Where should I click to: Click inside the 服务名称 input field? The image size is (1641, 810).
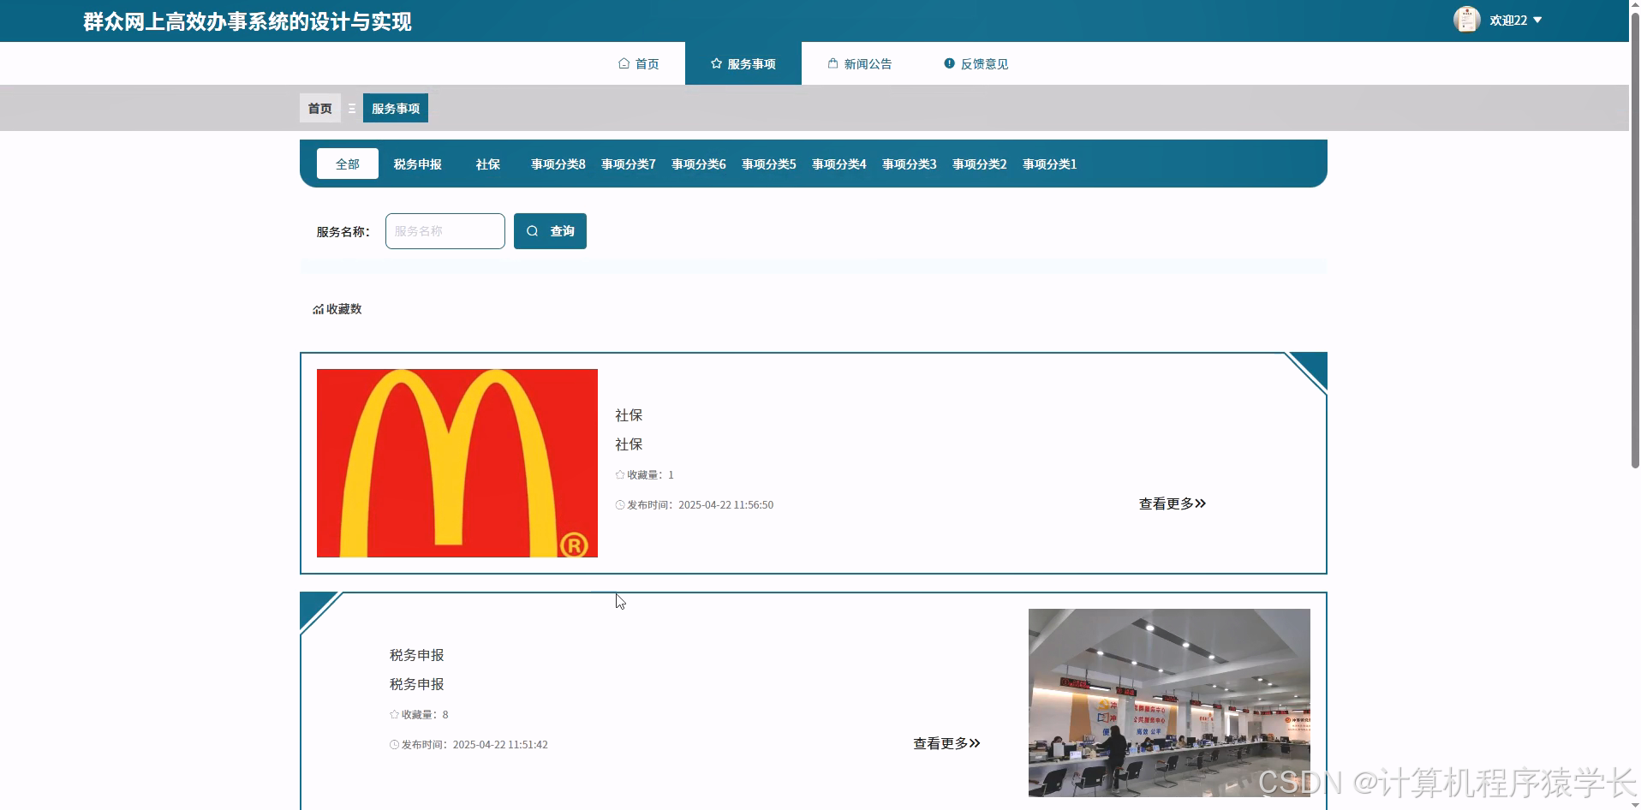coord(444,230)
